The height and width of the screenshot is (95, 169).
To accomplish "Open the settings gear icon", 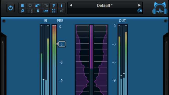I will pyautogui.click(x=30, y=5).
